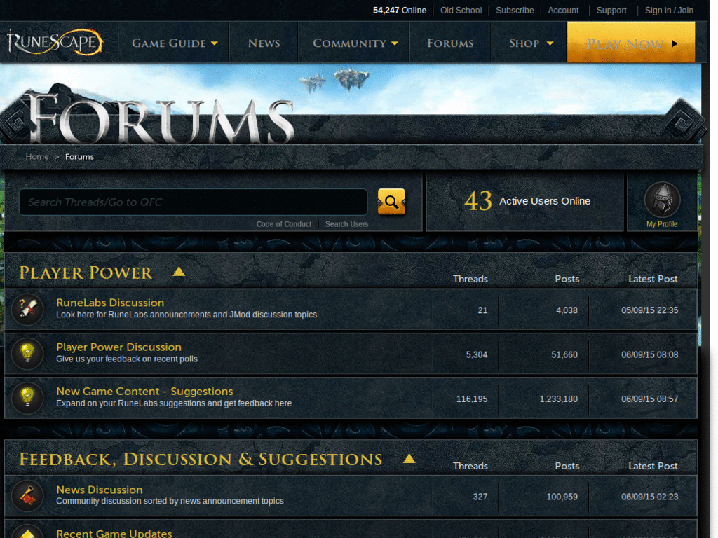Click the 1,233,180 posts count
718x538 pixels.
point(558,399)
